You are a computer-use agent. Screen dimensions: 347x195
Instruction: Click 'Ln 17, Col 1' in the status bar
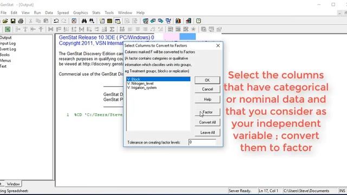pos(268,191)
